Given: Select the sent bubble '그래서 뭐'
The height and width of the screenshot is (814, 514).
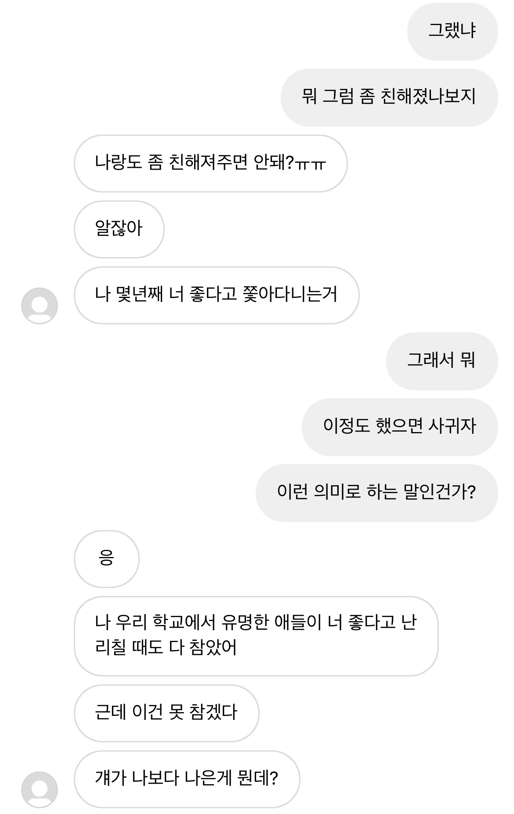Looking at the screenshot, I should 442,361.
